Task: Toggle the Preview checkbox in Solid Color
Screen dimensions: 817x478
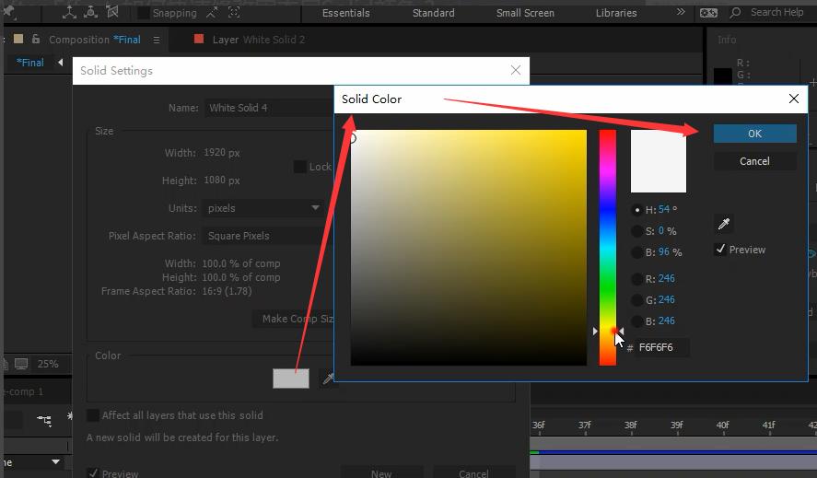Action: [x=720, y=250]
